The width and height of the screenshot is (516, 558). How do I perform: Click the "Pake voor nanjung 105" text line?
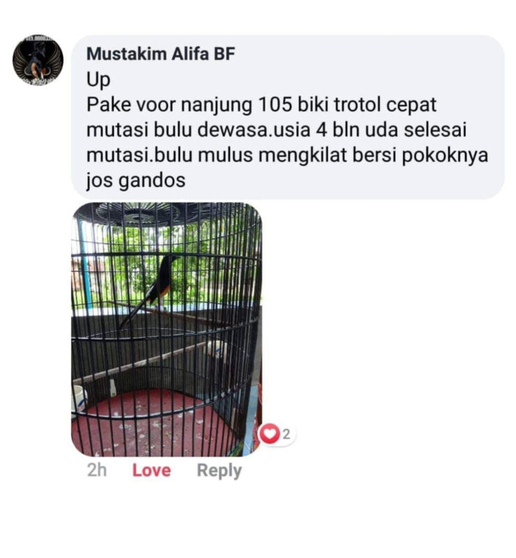tap(261, 105)
